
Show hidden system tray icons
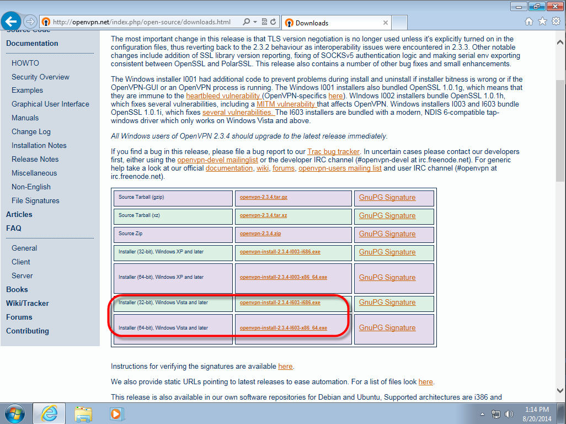pyautogui.click(x=482, y=414)
